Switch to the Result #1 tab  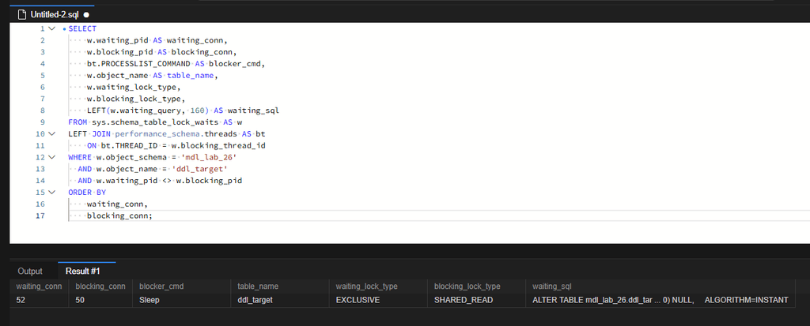click(82, 272)
